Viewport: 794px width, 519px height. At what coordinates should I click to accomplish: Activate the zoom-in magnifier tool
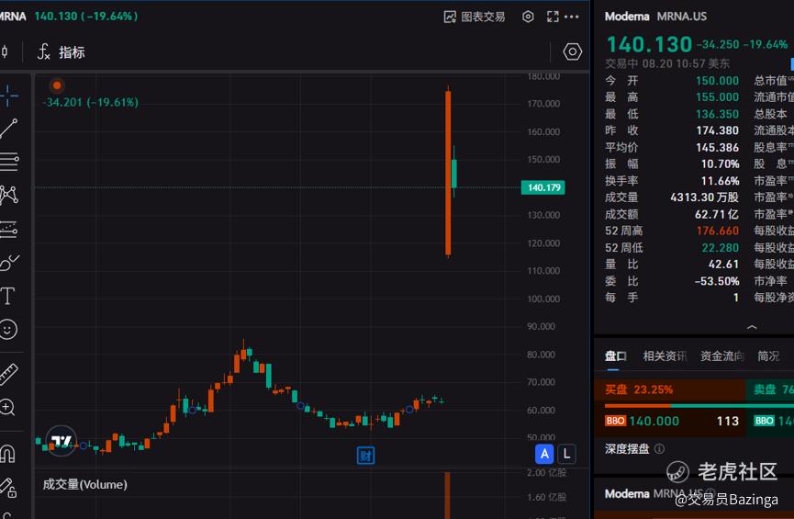click(7, 408)
